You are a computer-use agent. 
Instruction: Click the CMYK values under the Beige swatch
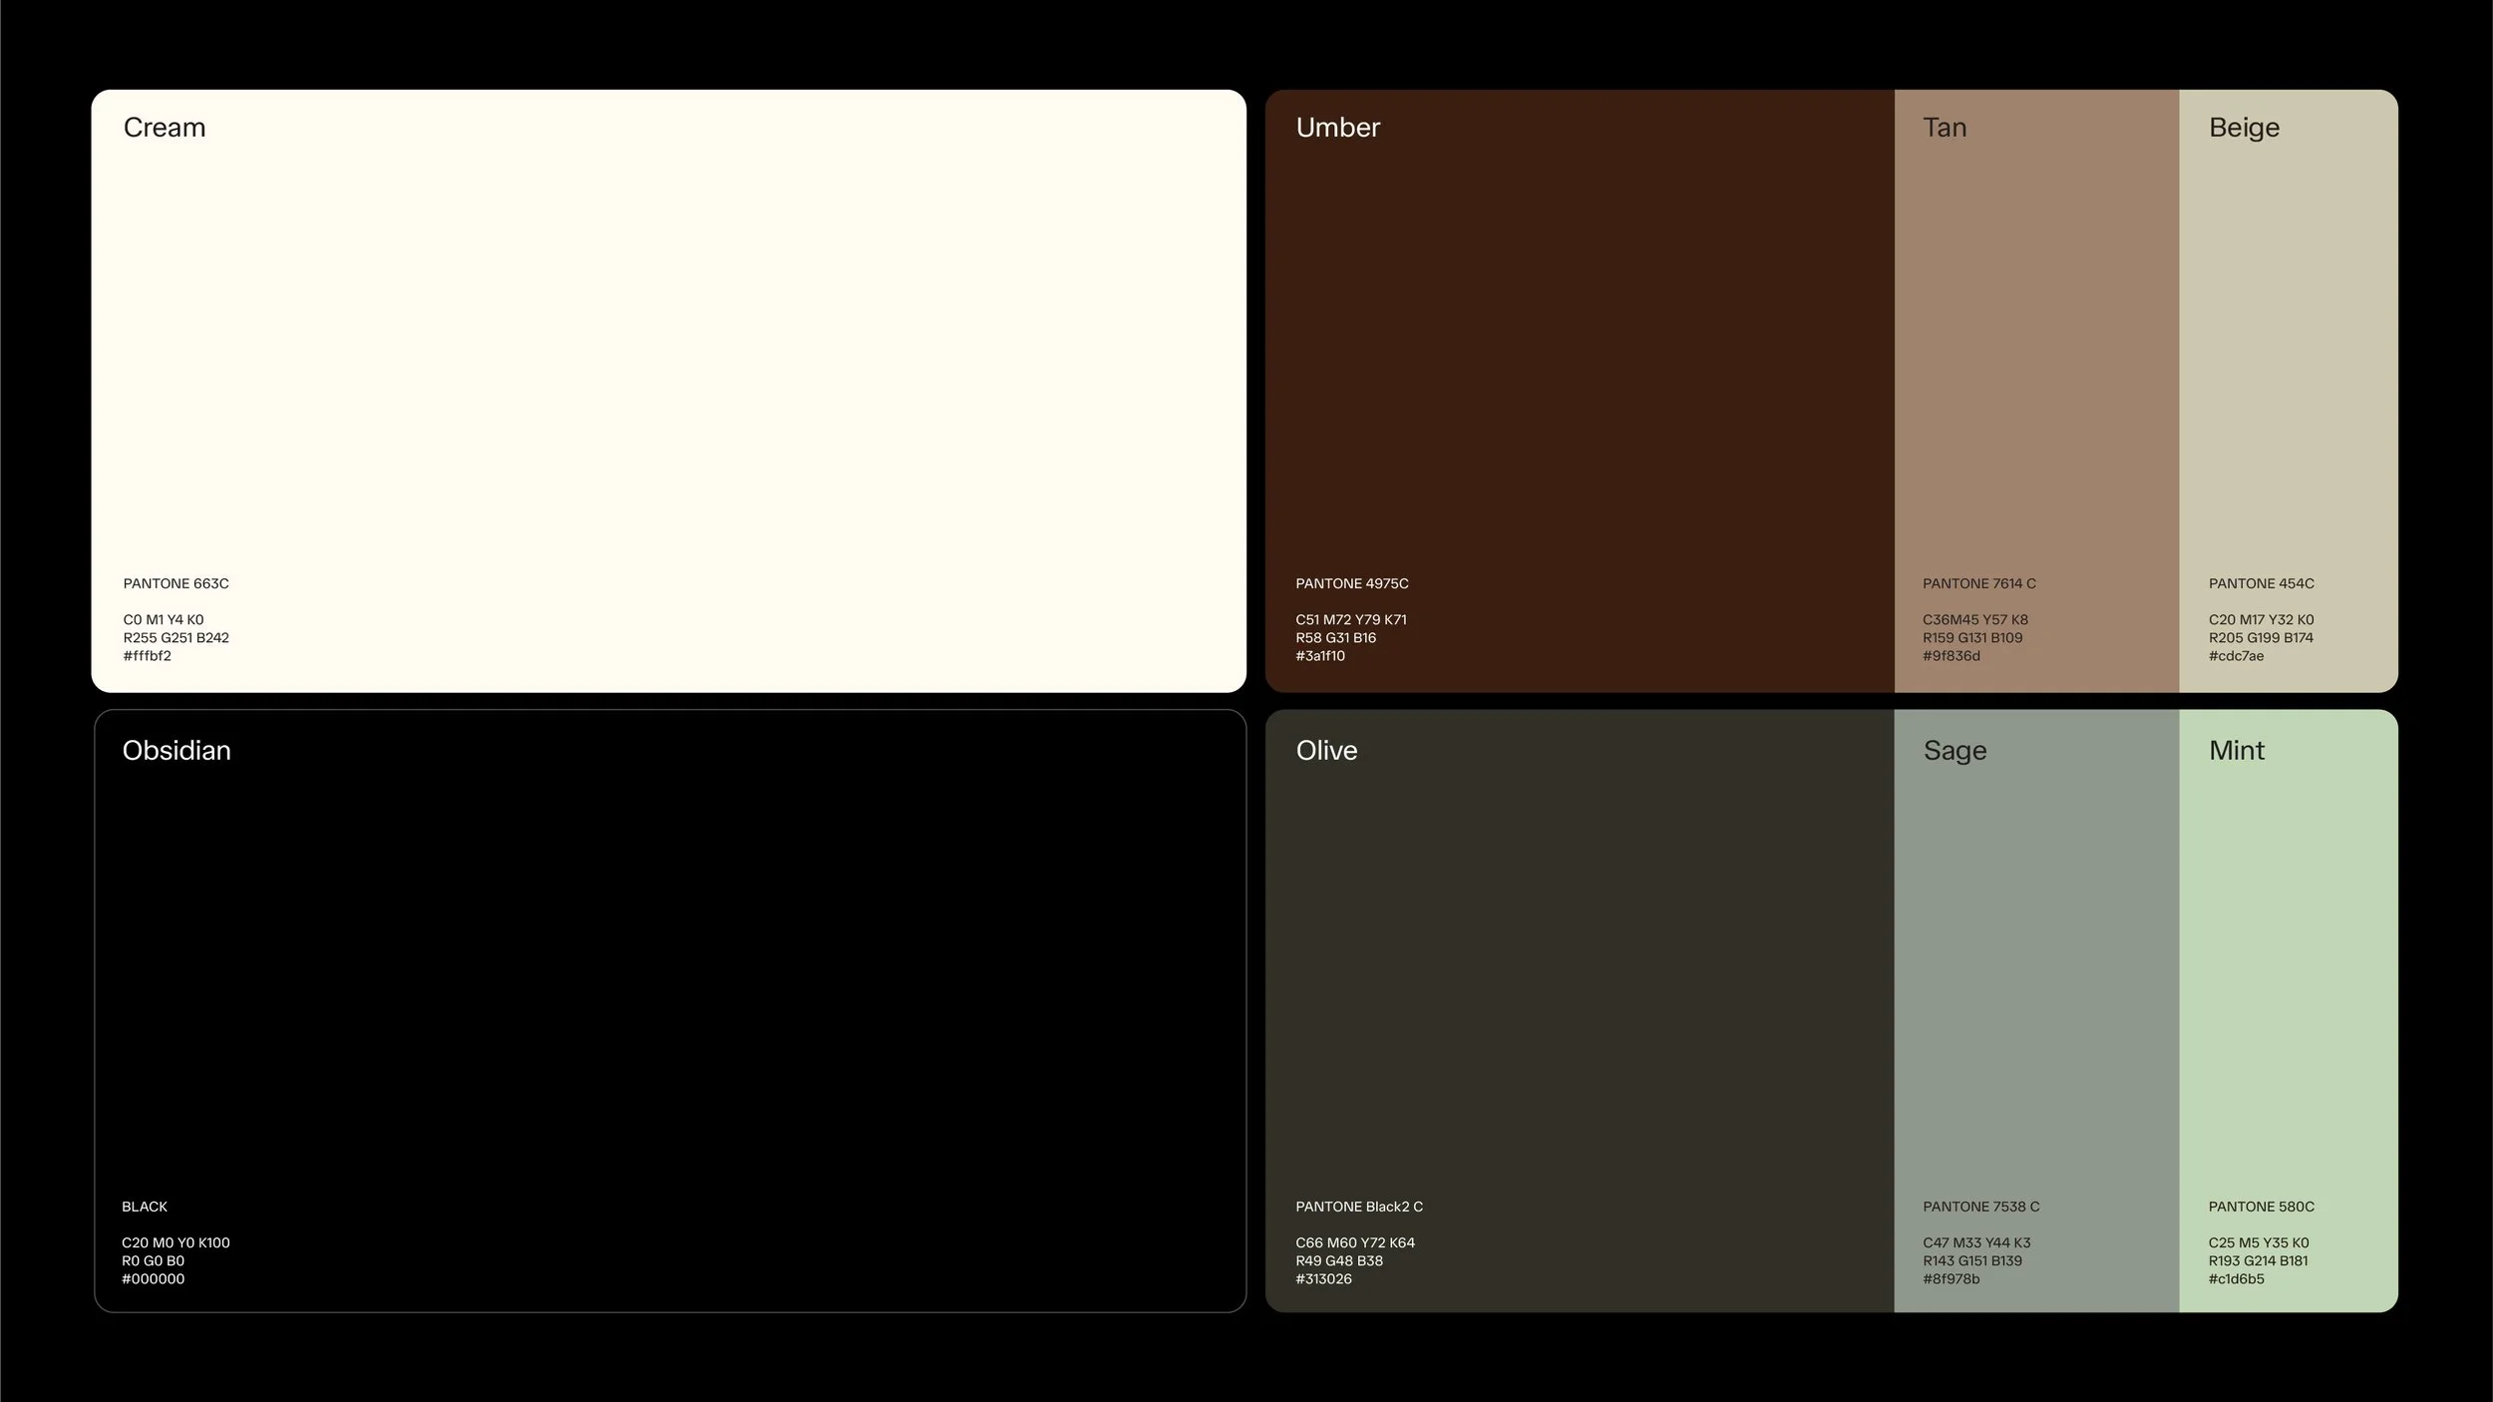[2260, 619]
